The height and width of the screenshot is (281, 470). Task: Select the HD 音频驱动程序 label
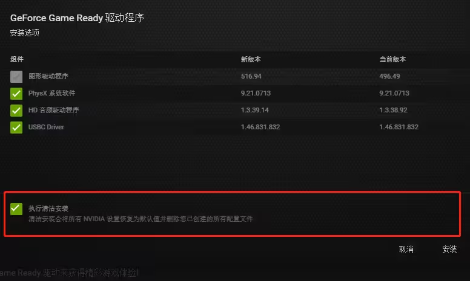(x=54, y=110)
